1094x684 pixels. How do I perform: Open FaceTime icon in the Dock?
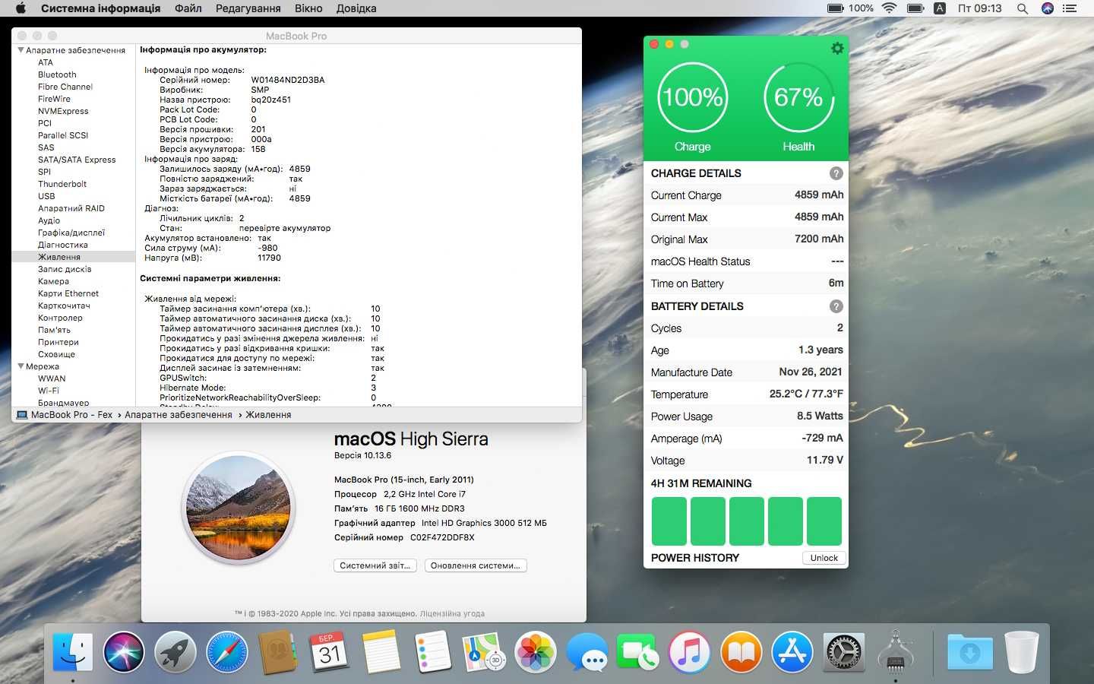click(x=638, y=651)
